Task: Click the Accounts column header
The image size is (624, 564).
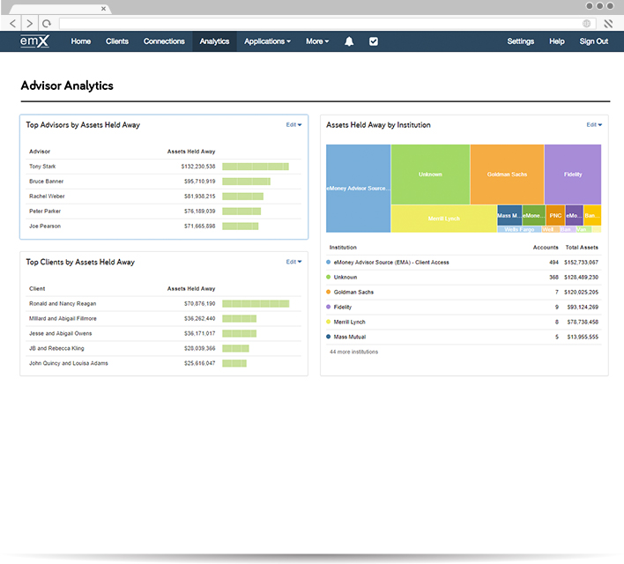Action: pyautogui.click(x=546, y=247)
